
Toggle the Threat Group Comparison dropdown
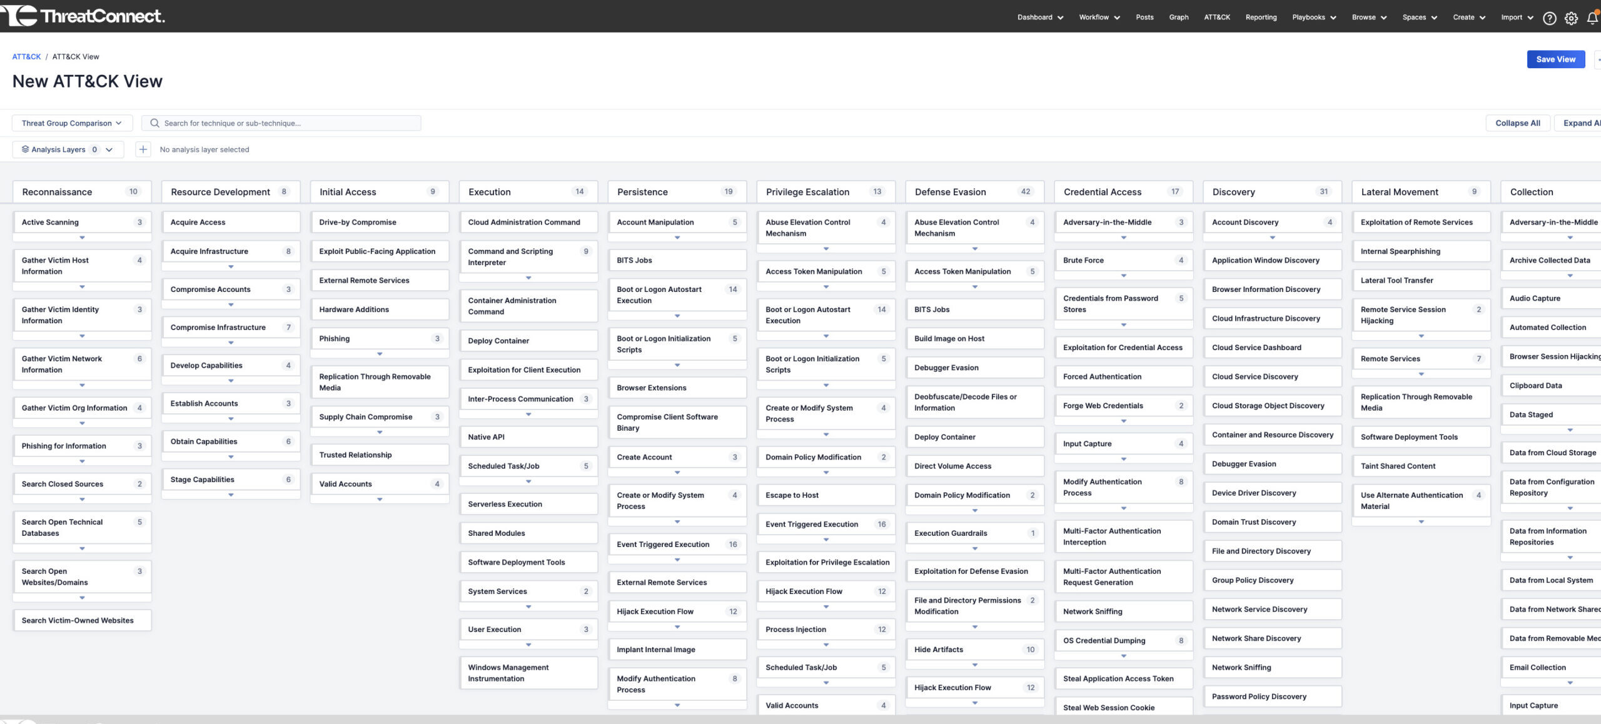73,123
